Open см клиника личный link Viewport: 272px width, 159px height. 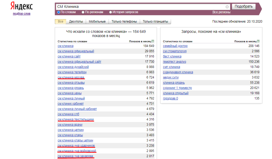(71, 98)
